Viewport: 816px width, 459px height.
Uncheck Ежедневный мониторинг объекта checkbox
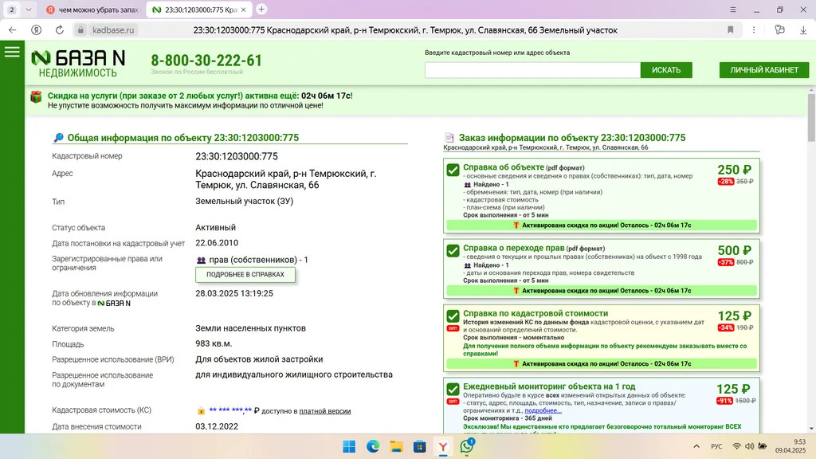453,389
